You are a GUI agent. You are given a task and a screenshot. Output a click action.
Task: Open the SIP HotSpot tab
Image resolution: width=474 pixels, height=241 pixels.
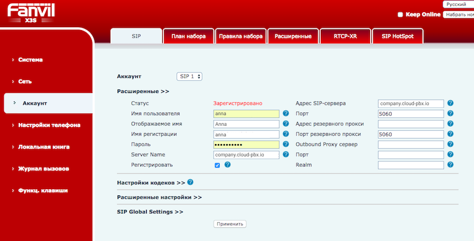point(398,36)
